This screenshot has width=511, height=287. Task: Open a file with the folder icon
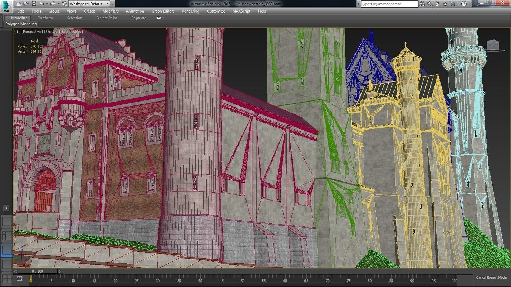(26, 4)
